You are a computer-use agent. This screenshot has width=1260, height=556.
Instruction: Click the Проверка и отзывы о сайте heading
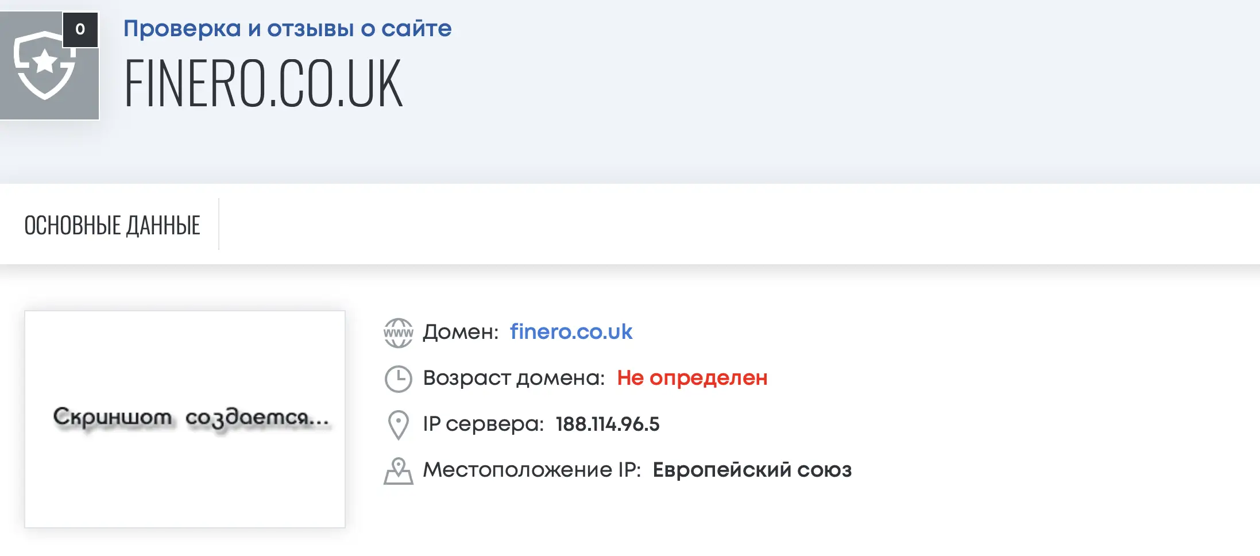pyautogui.click(x=288, y=28)
